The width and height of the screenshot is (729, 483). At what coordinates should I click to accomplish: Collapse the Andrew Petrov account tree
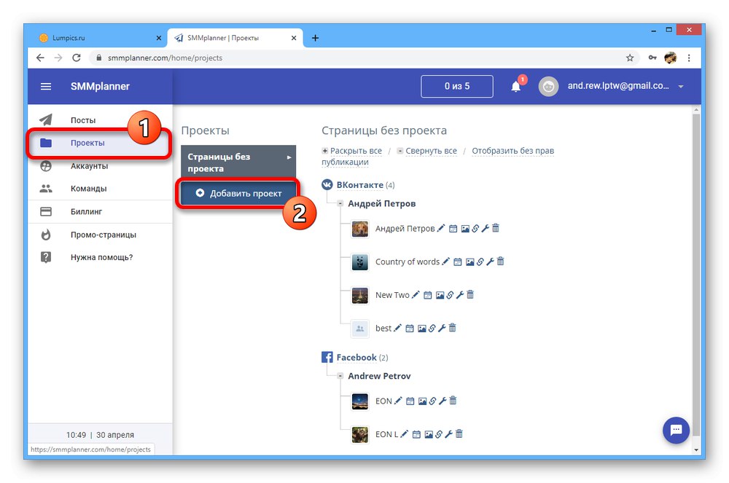coord(340,376)
